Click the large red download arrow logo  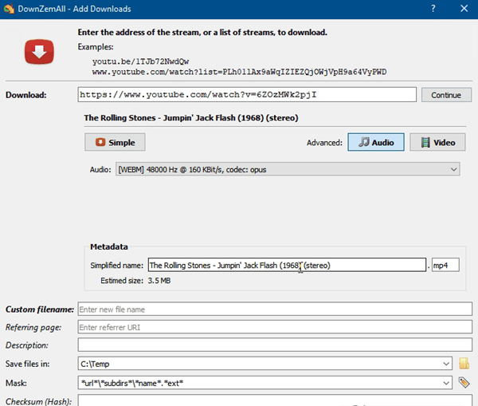pyautogui.click(x=39, y=53)
